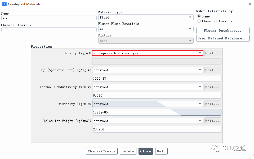Click the User-Defined Database button
This screenshot has width=254, height=159.
pyautogui.click(x=223, y=38)
